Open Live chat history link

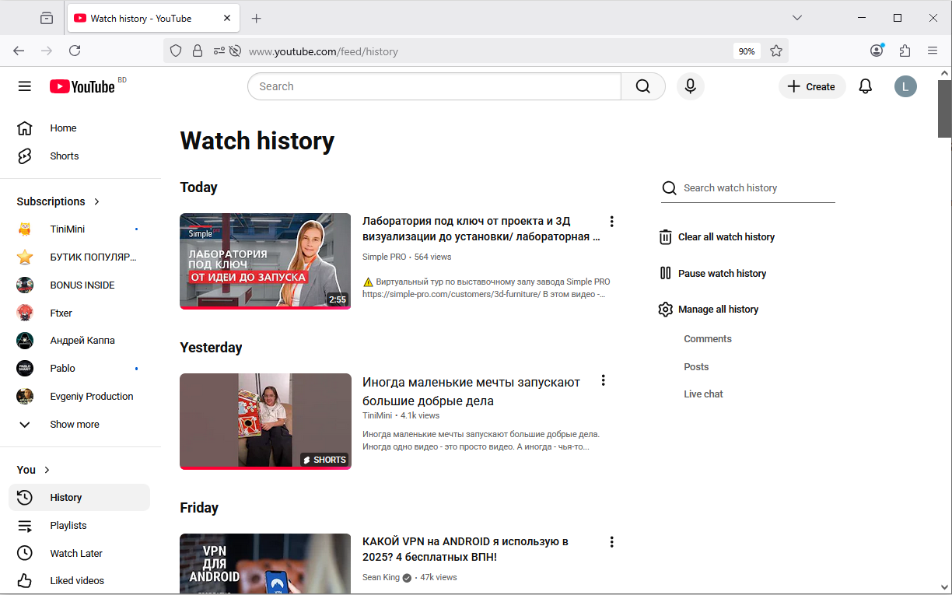[x=703, y=394]
